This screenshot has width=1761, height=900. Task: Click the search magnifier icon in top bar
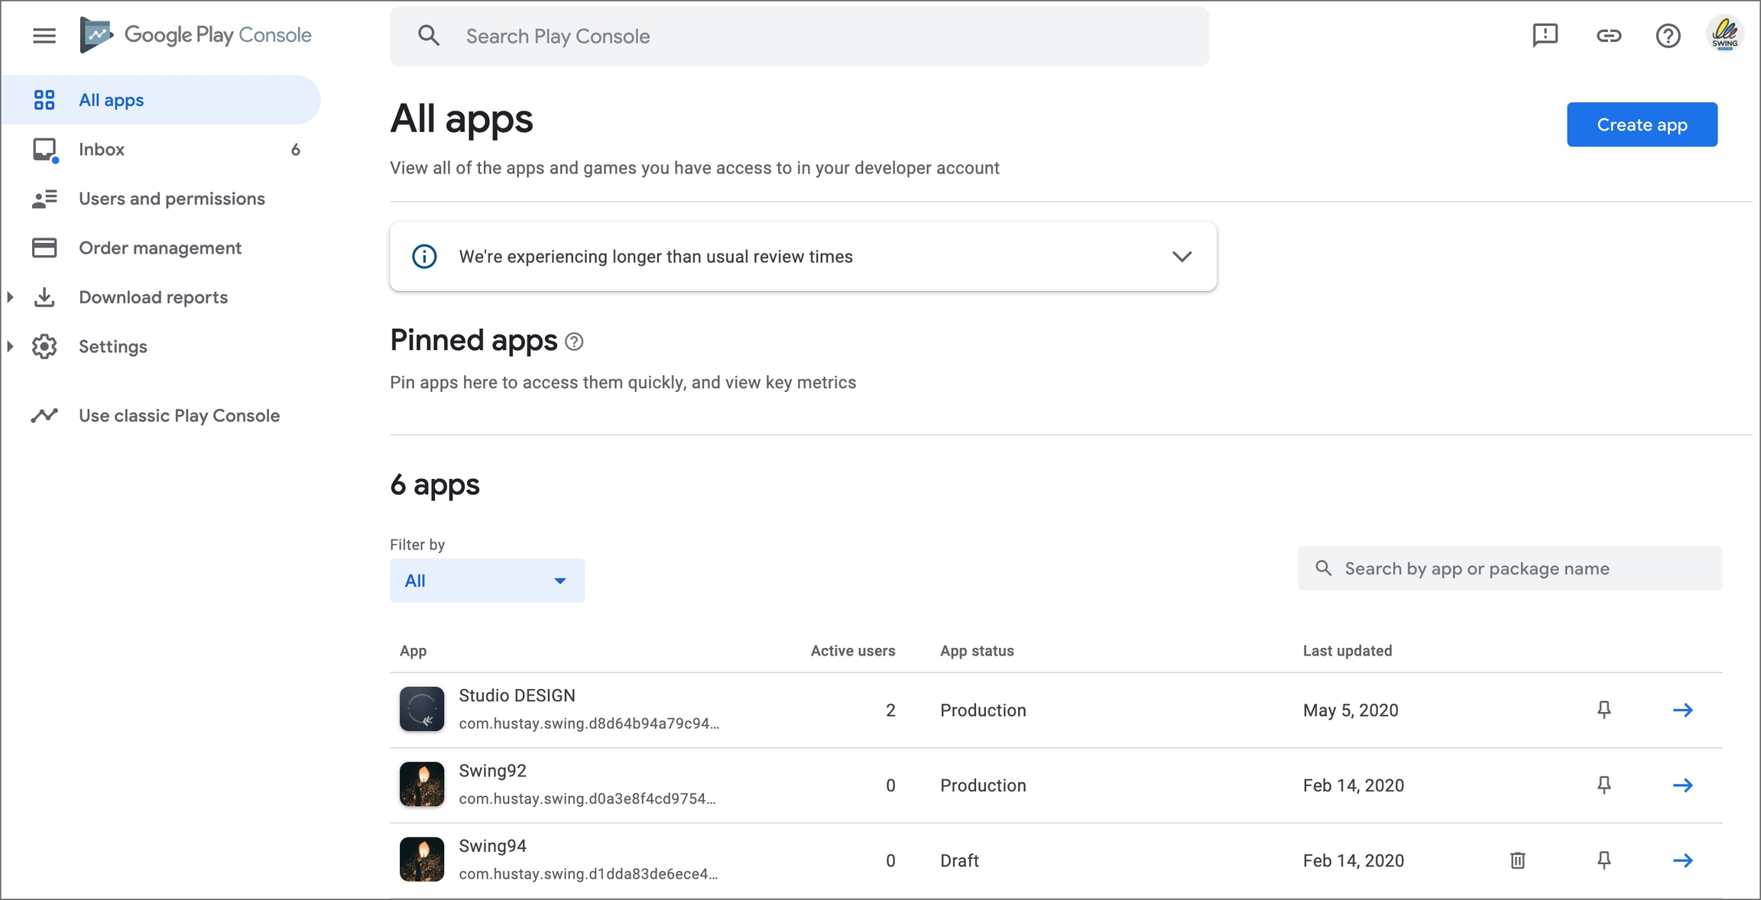point(429,36)
